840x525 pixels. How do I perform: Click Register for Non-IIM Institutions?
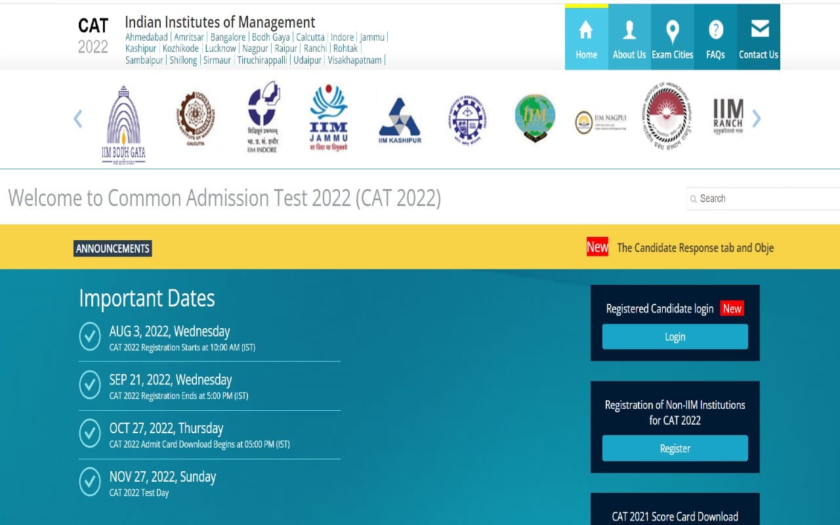[x=675, y=448]
